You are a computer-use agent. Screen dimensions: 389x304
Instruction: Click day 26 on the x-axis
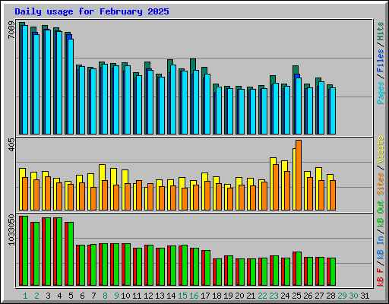pyautogui.click(x=308, y=296)
